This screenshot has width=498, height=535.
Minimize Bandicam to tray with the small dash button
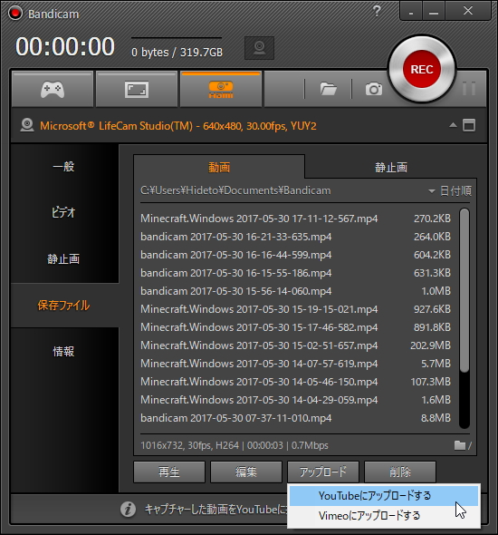coord(411,11)
